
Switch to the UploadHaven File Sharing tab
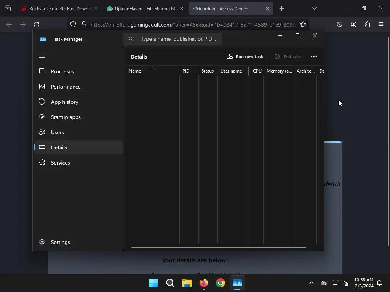145,8
